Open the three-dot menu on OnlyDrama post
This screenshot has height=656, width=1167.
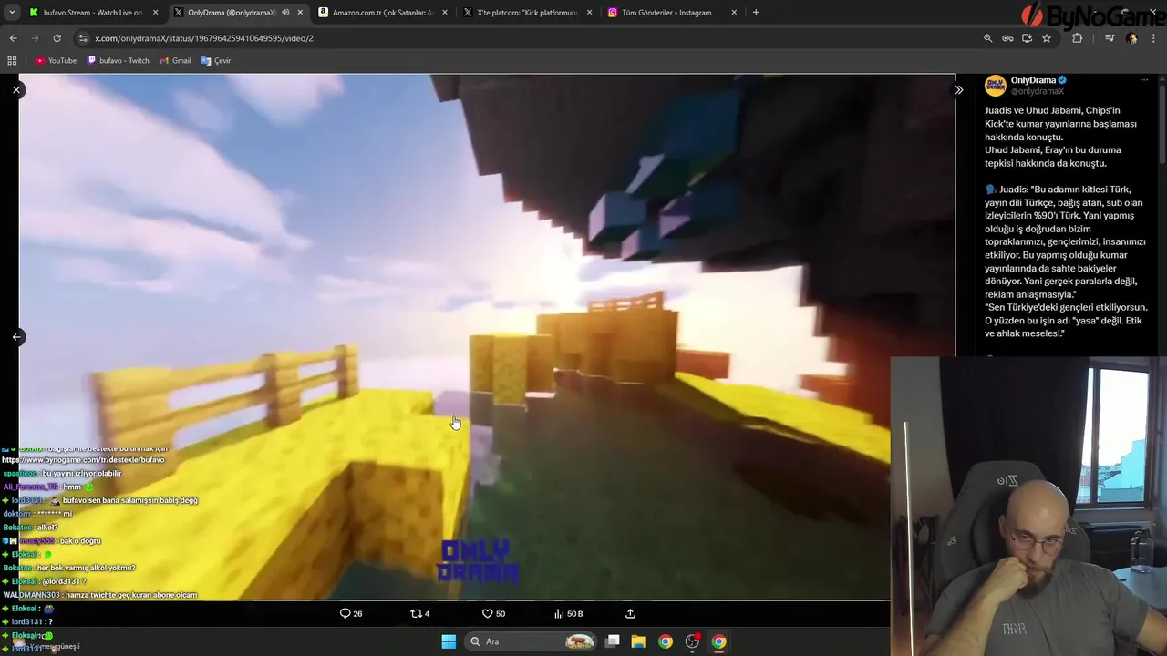(x=1144, y=80)
